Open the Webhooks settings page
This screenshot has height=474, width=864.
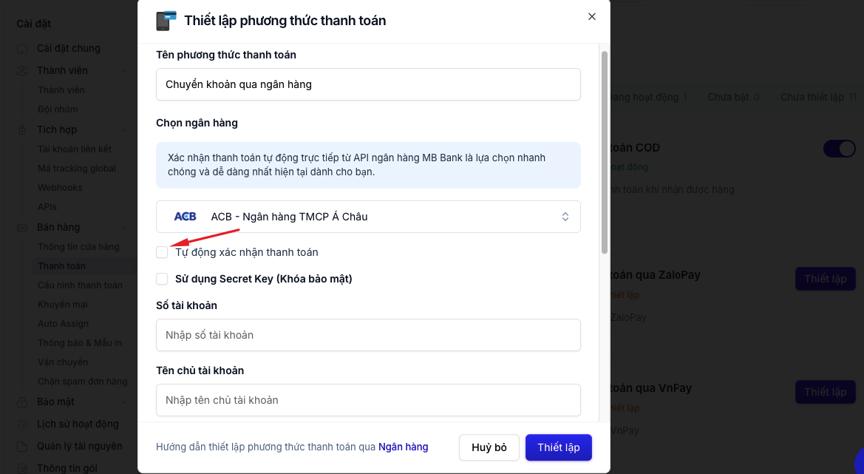[x=60, y=187]
